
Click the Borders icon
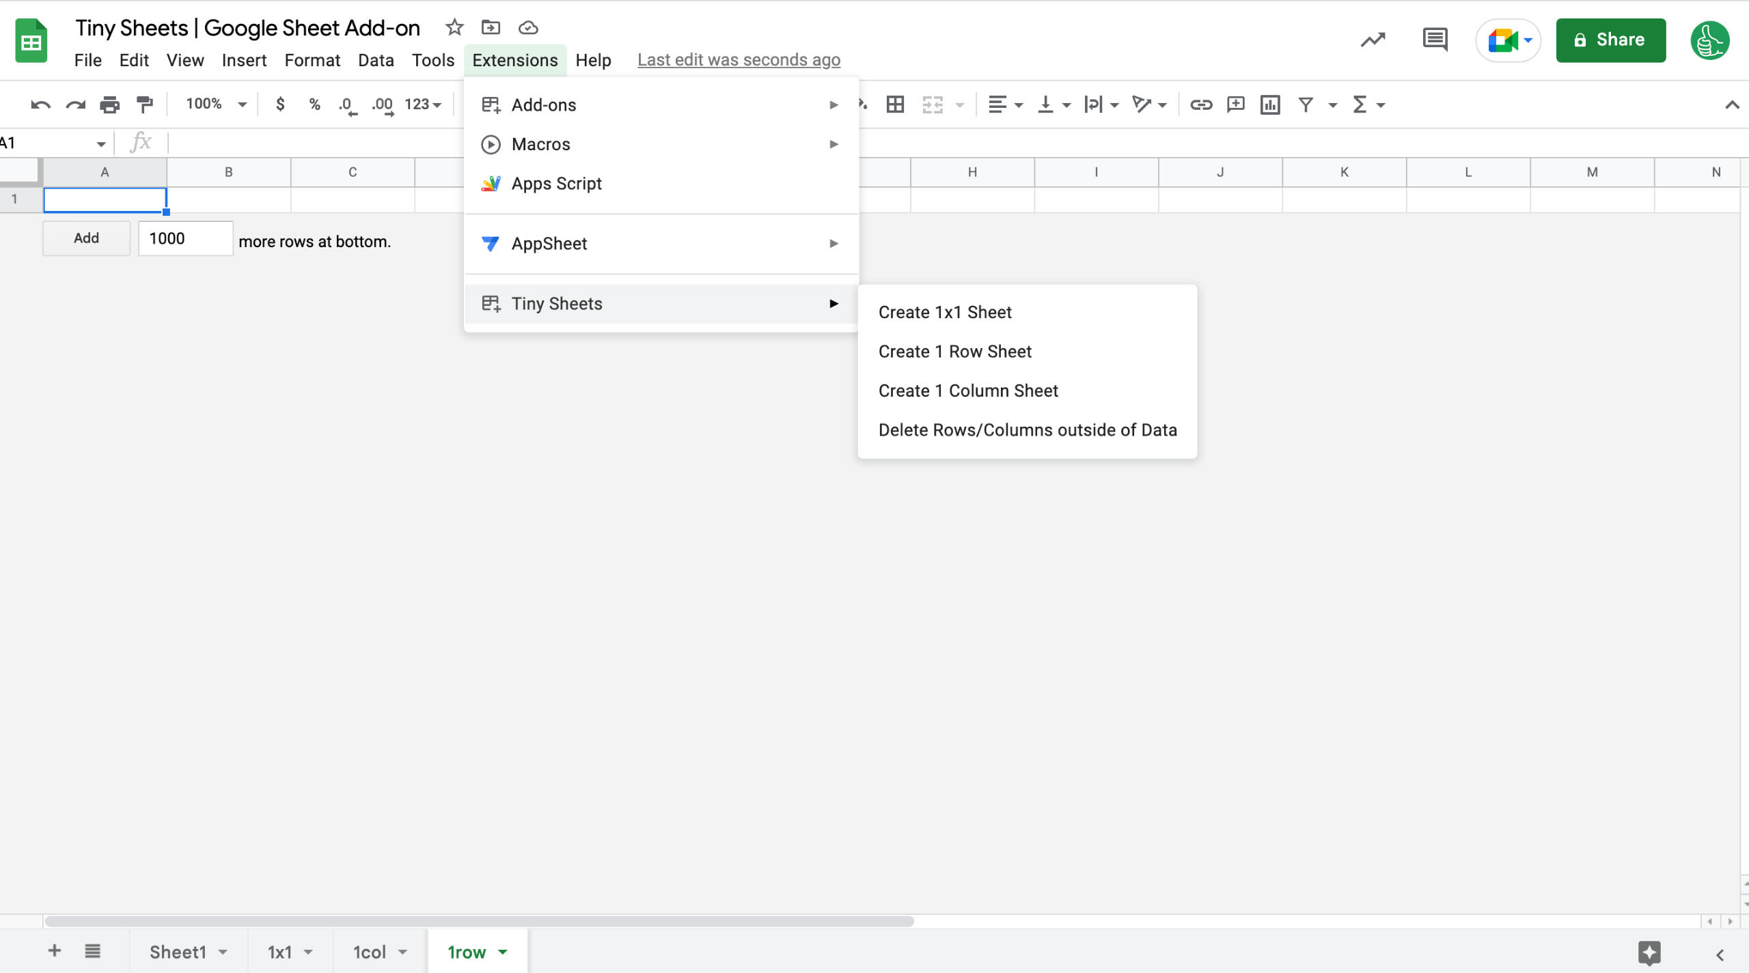894,104
